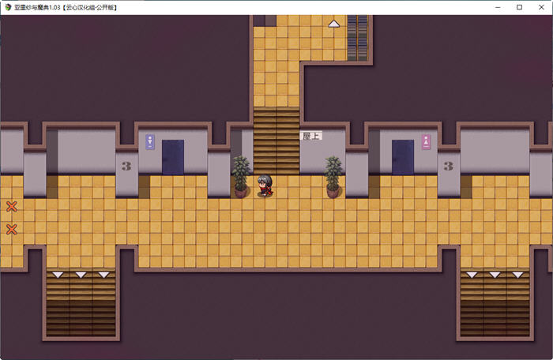Click the middle down arrow on the bottom-left stairs

[81, 275]
